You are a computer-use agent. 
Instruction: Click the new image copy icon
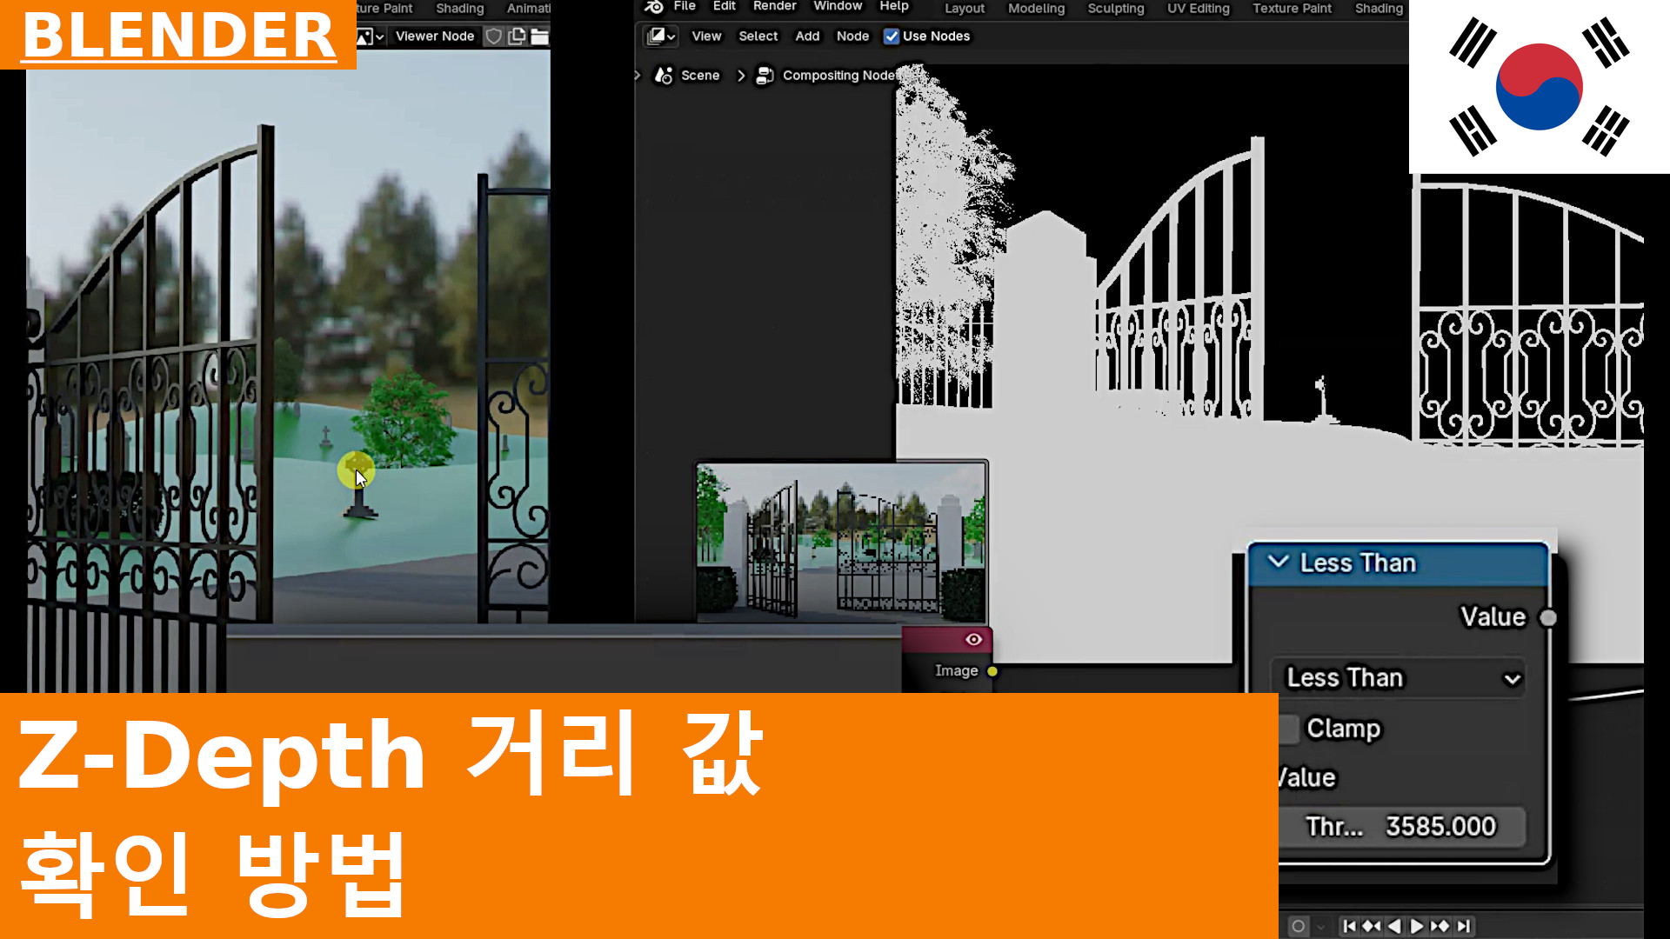click(x=517, y=37)
